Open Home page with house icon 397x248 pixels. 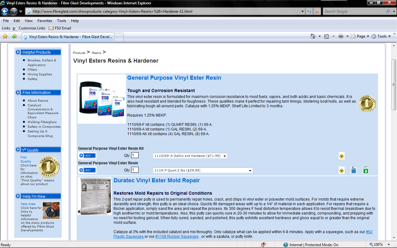pyautogui.click(x=313, y=36)
